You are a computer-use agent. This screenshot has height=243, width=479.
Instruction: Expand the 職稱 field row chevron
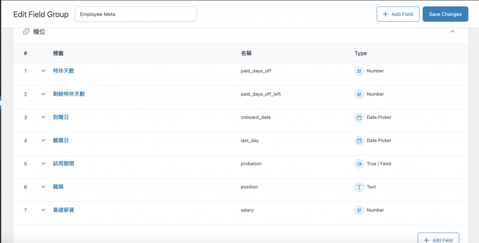point(44,187)
